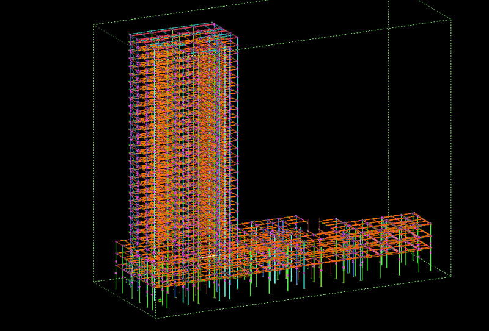Click the bounding box's top-left corner
Viewport: 489px width, 331px height.
pos(94,25)
